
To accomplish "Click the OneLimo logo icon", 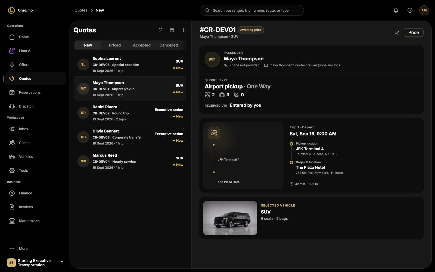I will pos(11,10).
